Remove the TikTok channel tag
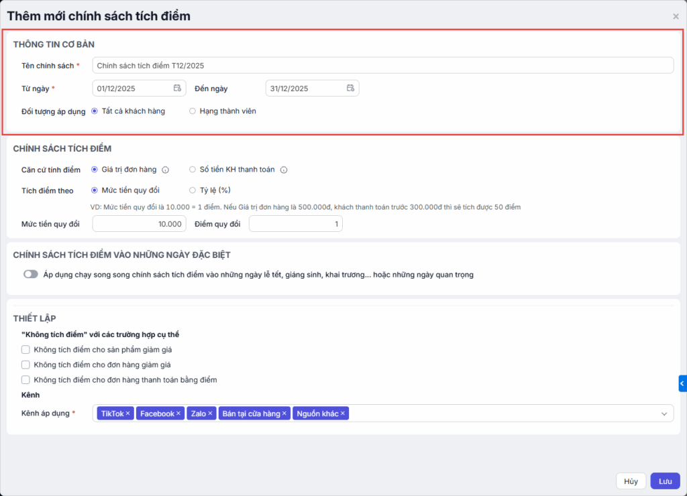This screenshot has width=687, height=496. click(x=128, y=414)
